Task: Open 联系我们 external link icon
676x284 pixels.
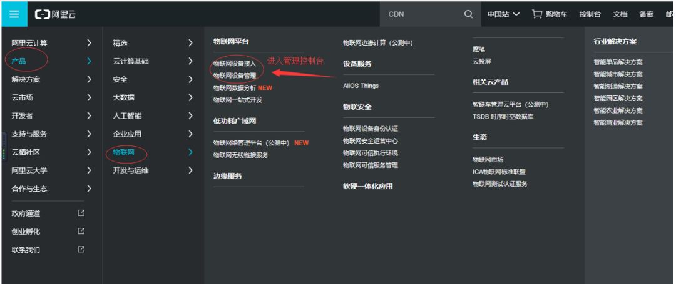Action: click(x=81, y=249)
